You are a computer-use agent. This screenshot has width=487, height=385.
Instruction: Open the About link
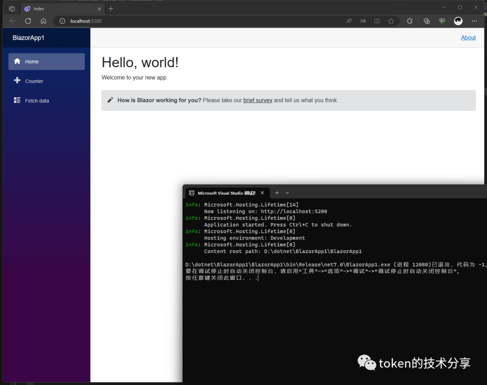click(x=468, y=37)
